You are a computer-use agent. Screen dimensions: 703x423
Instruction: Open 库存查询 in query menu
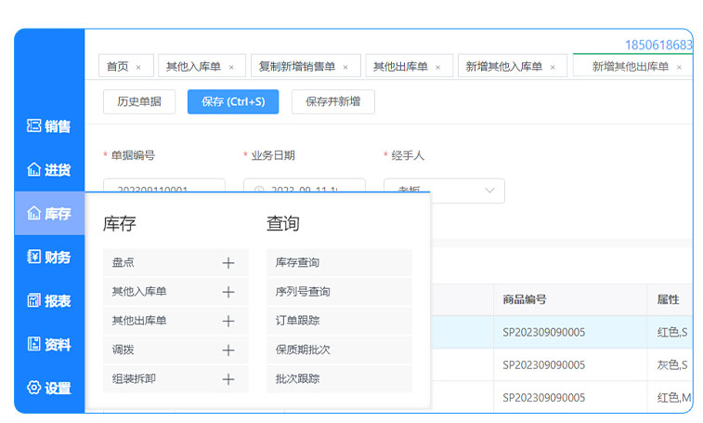(297, 263)
